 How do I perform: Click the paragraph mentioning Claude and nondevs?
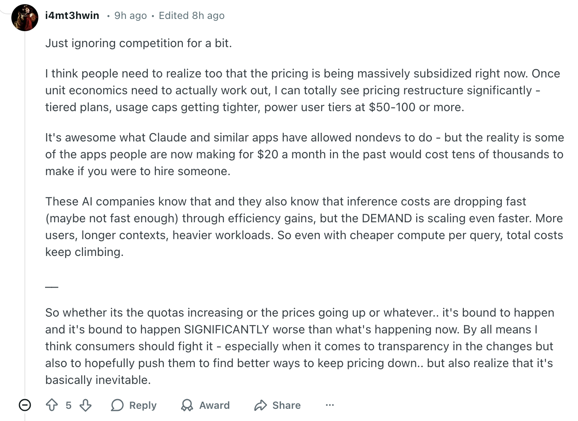[x=304, y=154]
